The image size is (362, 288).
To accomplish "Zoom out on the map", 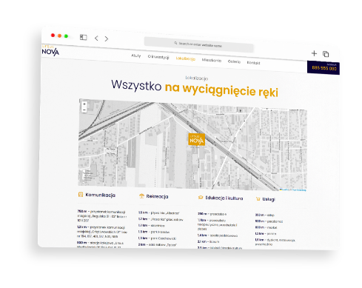I will click(84, 110).
